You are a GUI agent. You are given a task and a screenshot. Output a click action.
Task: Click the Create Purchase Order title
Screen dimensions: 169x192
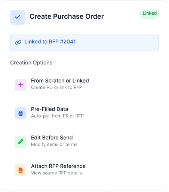tap(67, 16)
